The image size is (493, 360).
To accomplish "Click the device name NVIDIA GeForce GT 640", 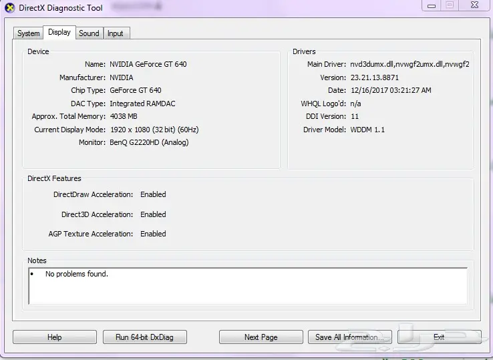I will pyautogui.click(x=148, y=65).
